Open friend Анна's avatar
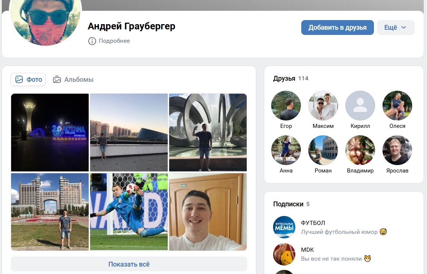The image size is (427, 274). point(286,150)
